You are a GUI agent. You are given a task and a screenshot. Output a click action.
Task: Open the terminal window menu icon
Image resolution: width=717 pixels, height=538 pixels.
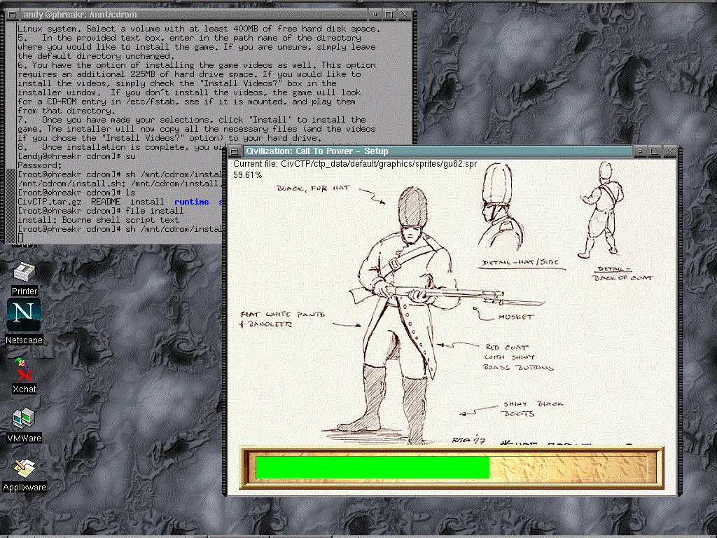point(12,14)
